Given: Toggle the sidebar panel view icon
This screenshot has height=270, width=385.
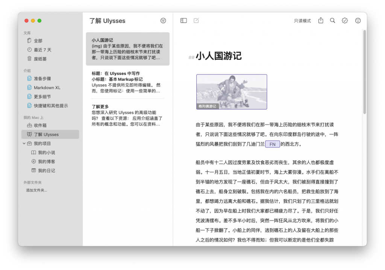Looking at the screenshot, I should click(x=183, y=21).
